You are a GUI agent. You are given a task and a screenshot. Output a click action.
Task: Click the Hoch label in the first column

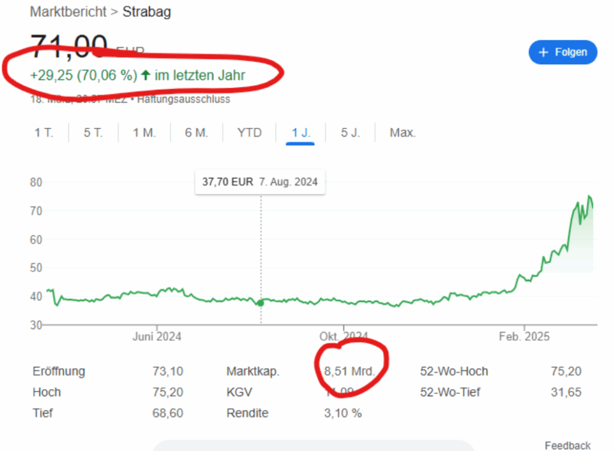coord(47,392)
